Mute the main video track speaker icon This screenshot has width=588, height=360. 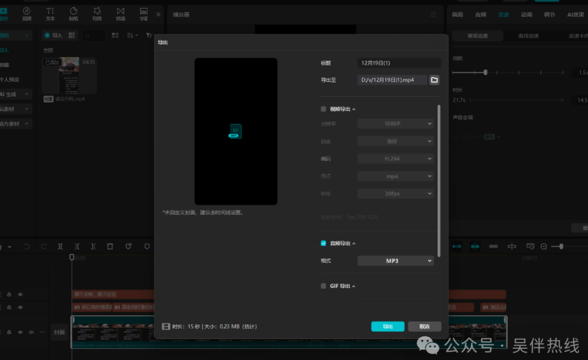31,332
